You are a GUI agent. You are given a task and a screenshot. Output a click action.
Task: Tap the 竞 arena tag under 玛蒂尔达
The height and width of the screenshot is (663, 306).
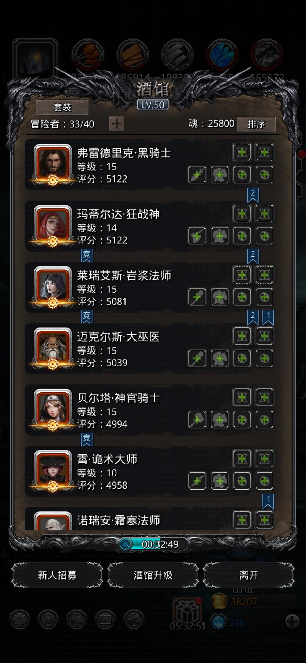tap(87, 255)
